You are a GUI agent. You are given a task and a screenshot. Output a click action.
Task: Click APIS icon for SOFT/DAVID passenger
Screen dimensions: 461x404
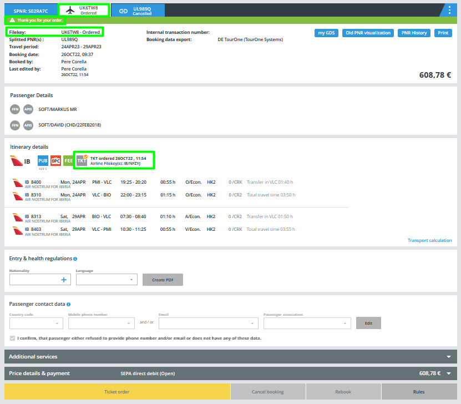click(28, 125)
